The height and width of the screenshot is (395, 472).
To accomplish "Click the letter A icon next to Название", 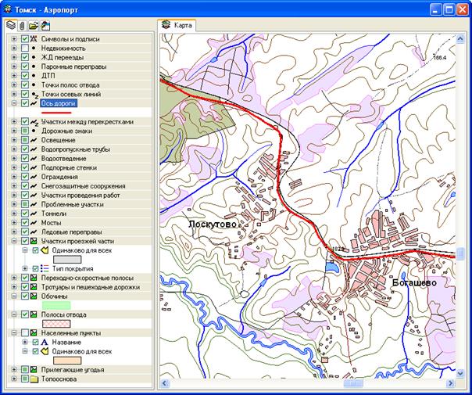I will pyautogui.click(x=45, y=342).
